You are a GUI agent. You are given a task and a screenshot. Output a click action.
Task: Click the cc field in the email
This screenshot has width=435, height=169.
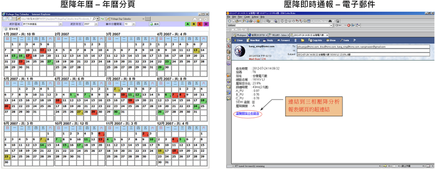point(363,51)
